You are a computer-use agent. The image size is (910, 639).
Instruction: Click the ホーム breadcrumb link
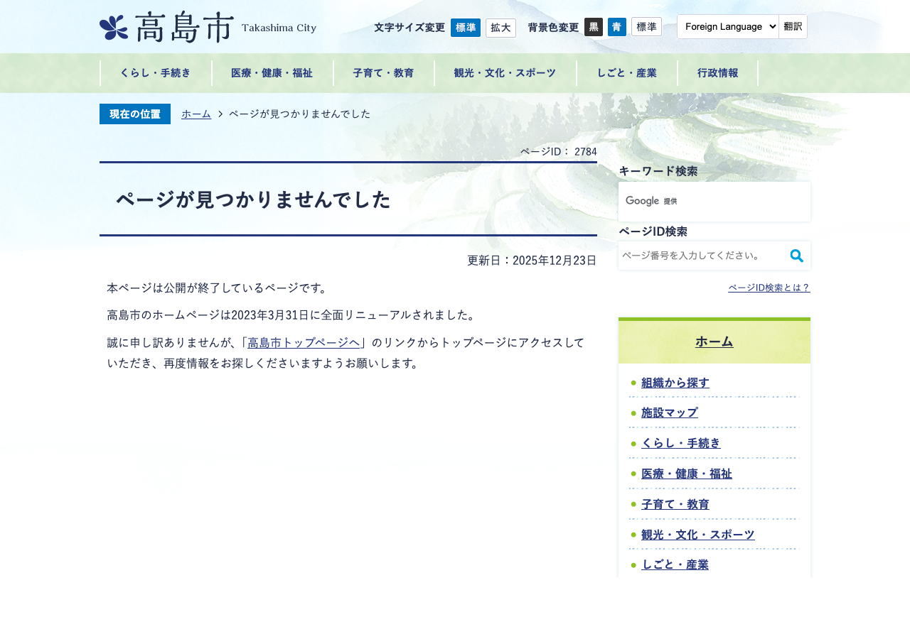pyautogui.click(x=196, y=114)
